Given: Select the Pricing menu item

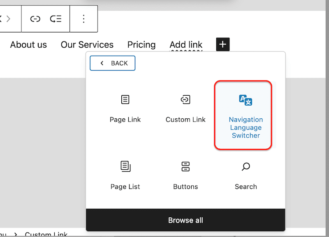Looking at the screenshot, I should coord(141,45).
